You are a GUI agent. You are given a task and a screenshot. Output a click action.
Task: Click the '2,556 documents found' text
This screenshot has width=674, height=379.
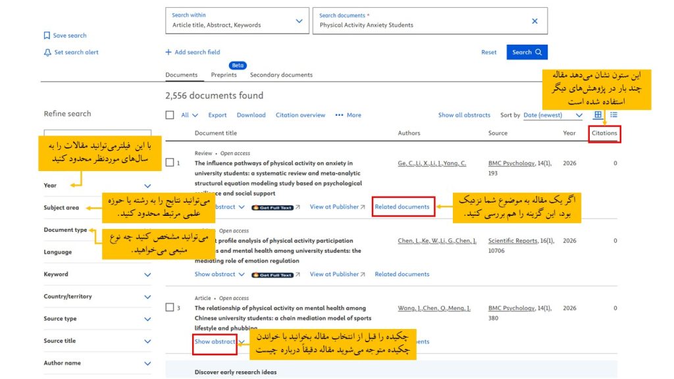click(x=214, y=95)
